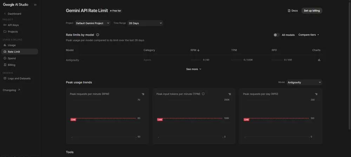The image size is (351, 157).
Task: Click the Charts column header
Action: click(316, 50)
